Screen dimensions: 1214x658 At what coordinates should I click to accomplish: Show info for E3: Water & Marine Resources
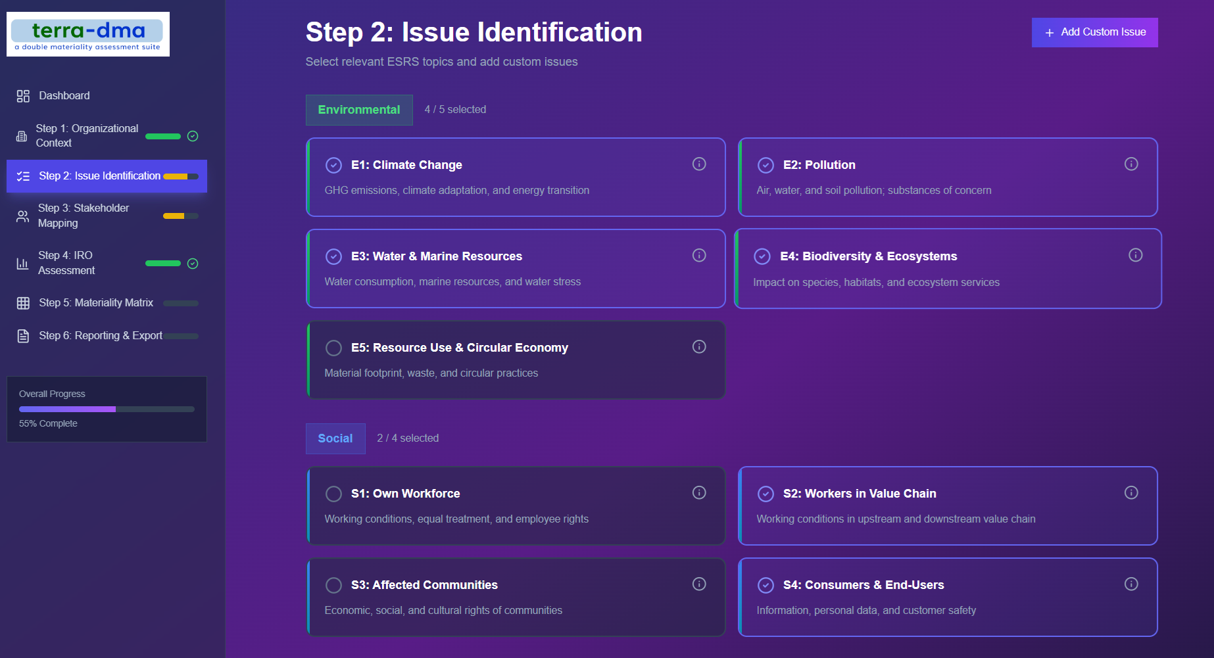pyautogui.click(x=699, y=255)
